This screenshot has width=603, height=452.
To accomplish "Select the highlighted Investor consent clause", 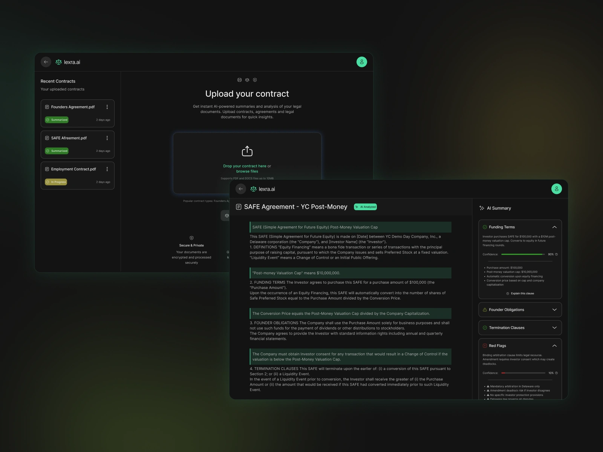I will [x=350, y=357].
